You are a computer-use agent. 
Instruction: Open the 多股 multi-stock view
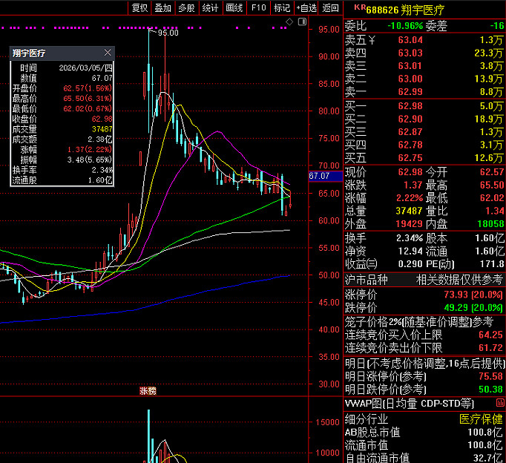pyautogui.click(x=186, y=8)
